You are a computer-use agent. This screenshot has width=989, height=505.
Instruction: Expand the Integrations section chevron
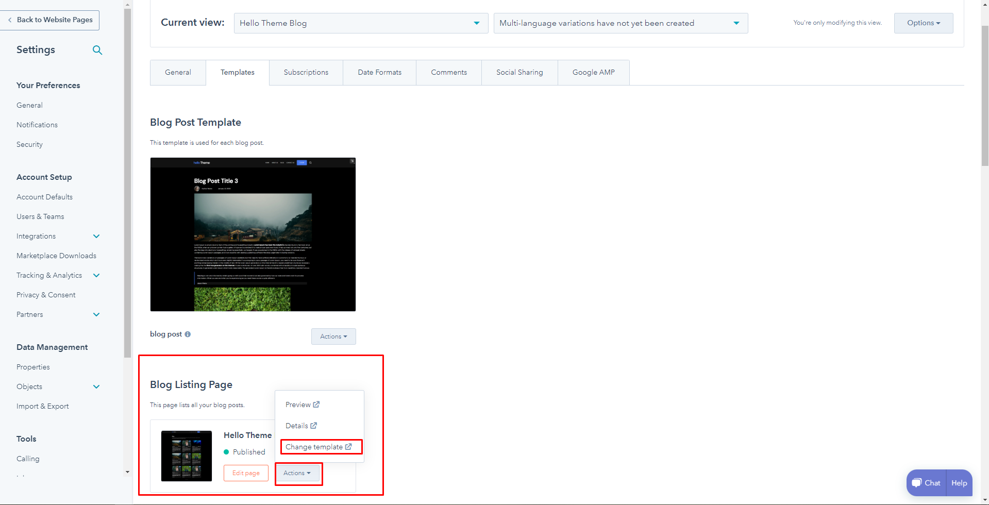[x=96, y=236]
